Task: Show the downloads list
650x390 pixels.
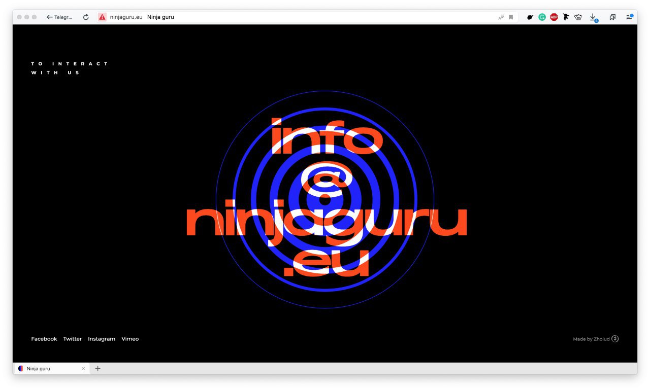Action: click(x=593, y=18)
